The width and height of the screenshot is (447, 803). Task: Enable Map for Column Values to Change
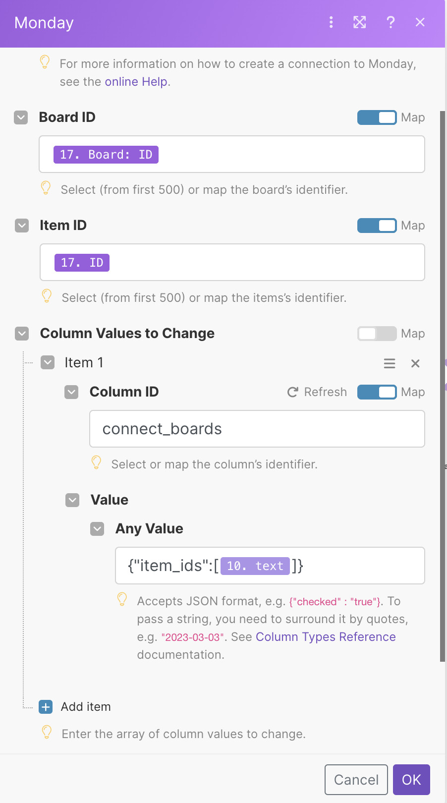(x=377, y=334)
